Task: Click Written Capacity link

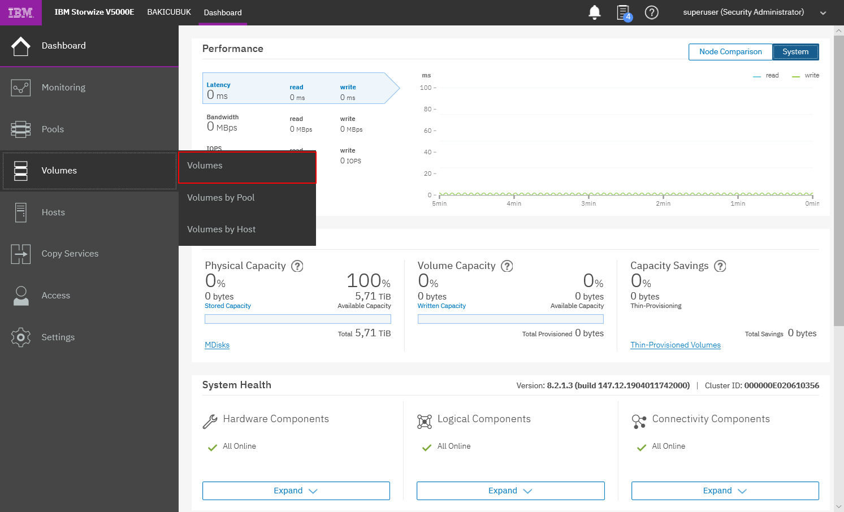Action: (x=442, y=306)
